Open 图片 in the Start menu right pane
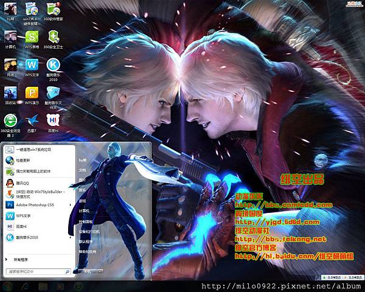Screen dimensions: 365x292 click(x=82, y=180)
